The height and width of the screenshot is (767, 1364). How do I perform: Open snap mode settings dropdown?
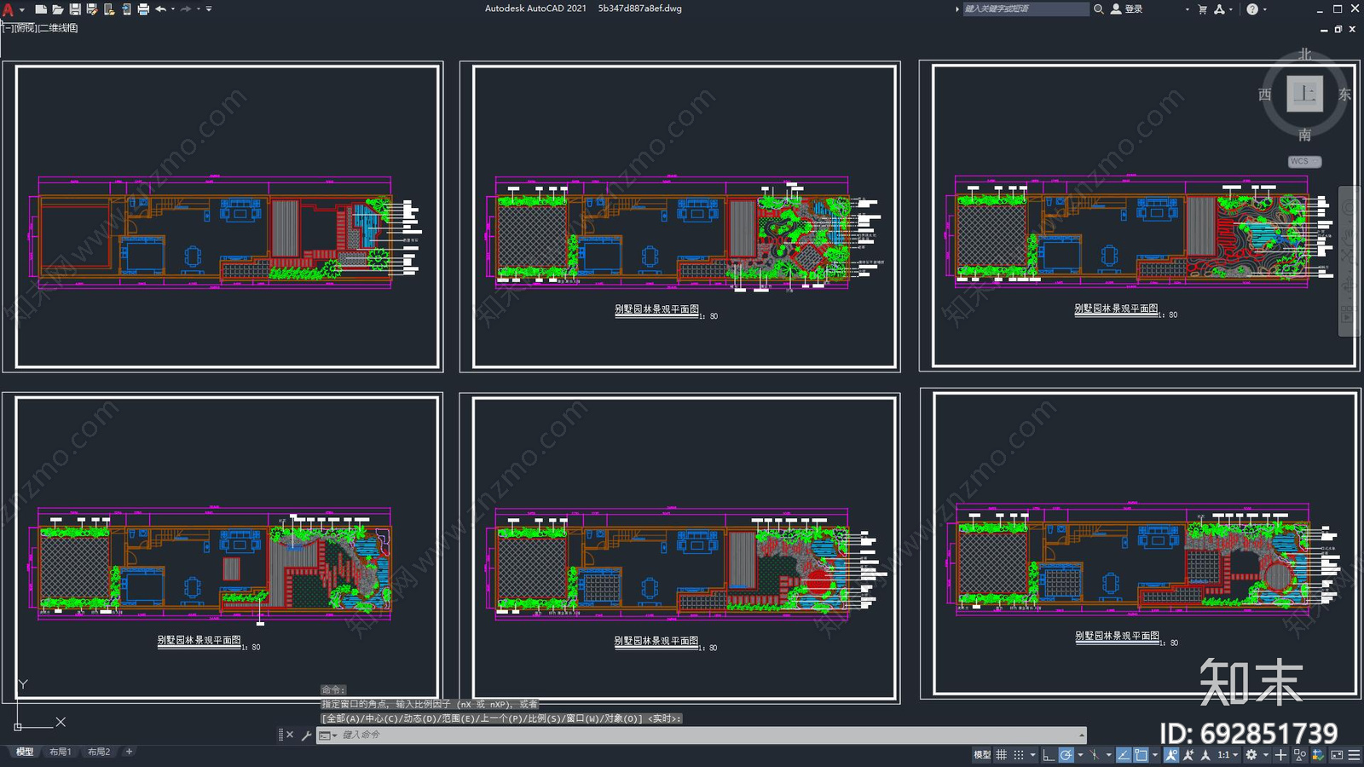pos(1032,755)
